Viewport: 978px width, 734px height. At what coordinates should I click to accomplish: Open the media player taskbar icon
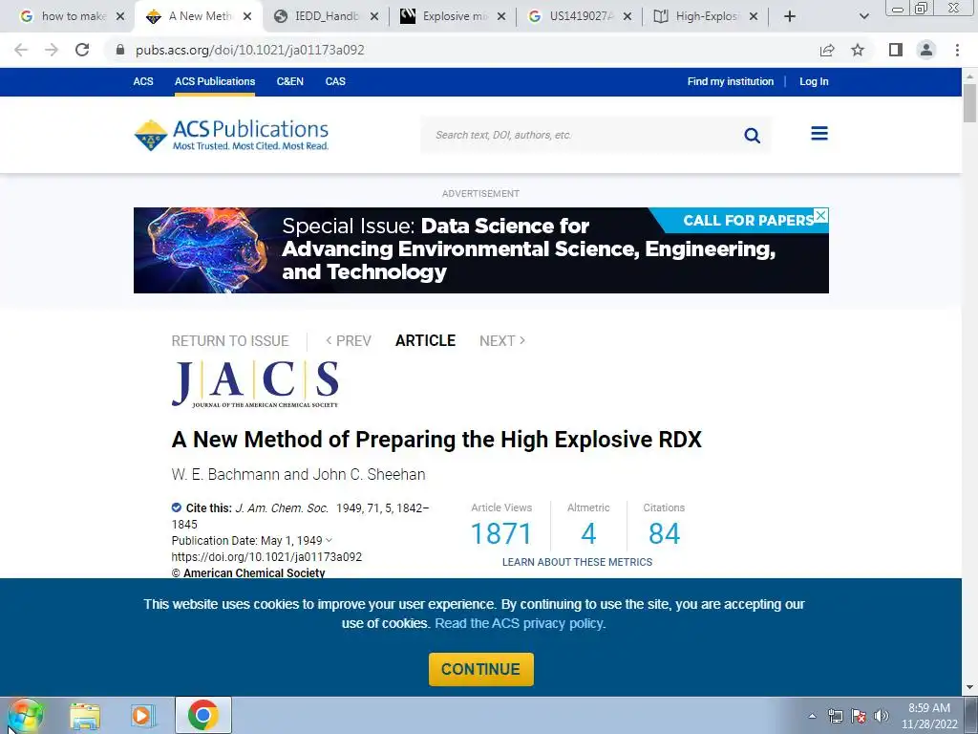(x=142, y=716)
